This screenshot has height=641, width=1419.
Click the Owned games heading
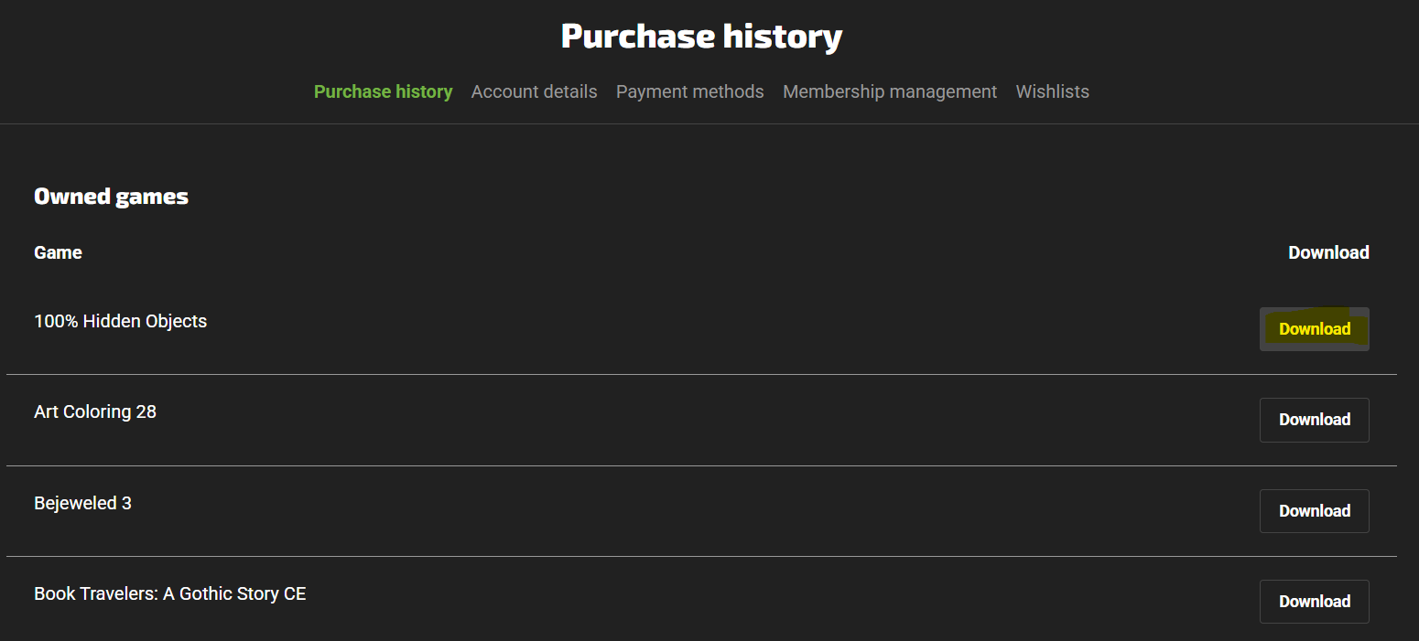click(111, 197)
